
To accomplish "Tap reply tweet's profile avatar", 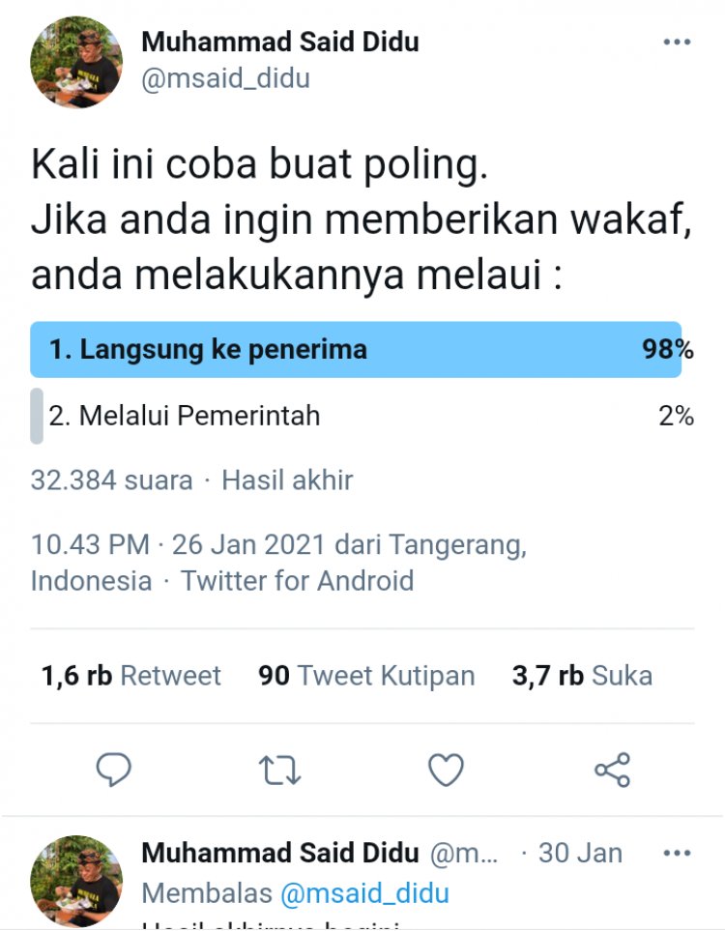I will coord(75,880).
